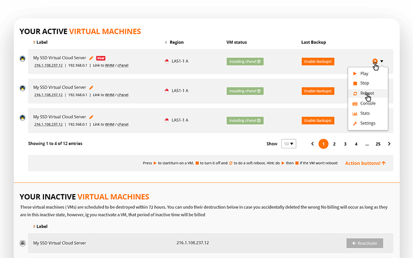Edit label pencil icon on third server row
This screenshot has height=258, width=413.
91,117
